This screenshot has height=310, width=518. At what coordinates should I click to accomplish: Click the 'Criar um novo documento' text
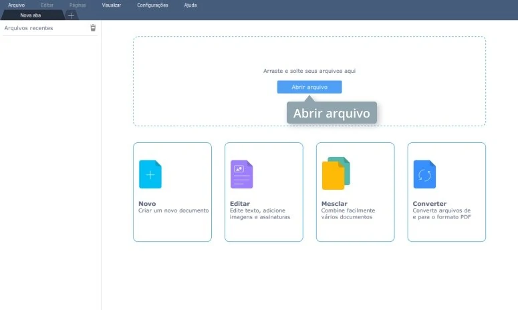[x=173, y=210]
